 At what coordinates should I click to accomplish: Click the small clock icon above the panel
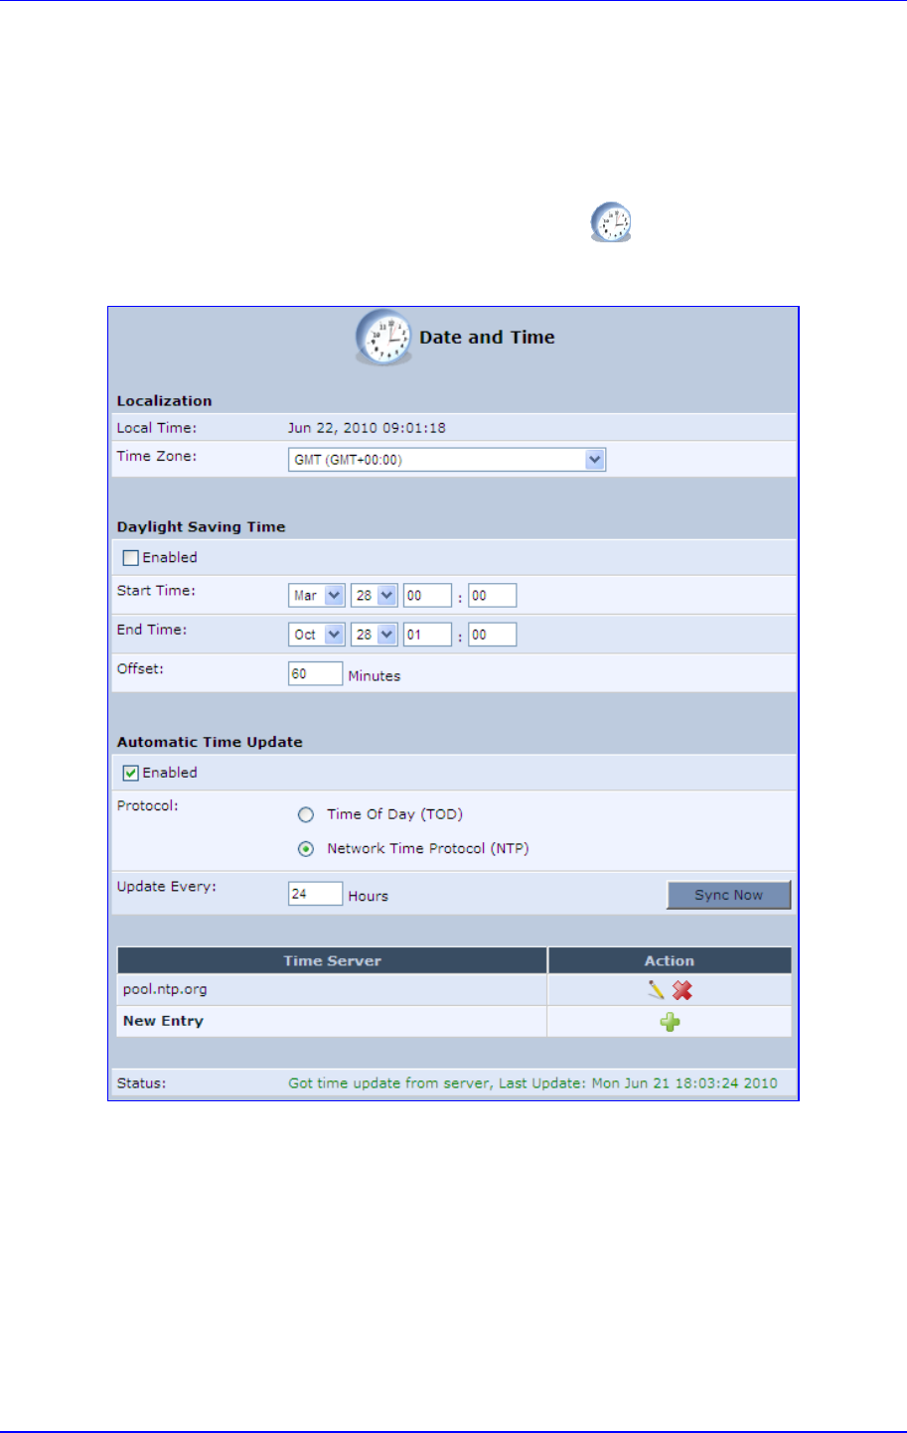[x=612, y=222]
